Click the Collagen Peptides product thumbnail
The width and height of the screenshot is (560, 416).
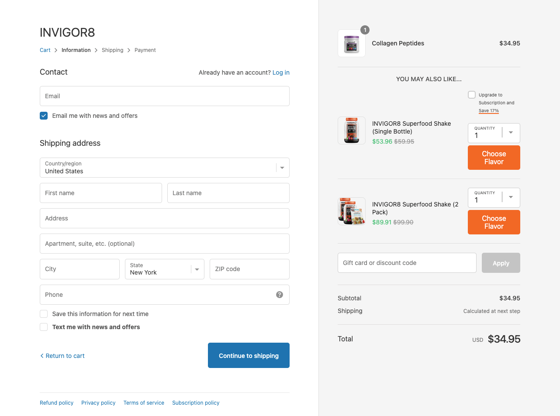click(352, 43)
